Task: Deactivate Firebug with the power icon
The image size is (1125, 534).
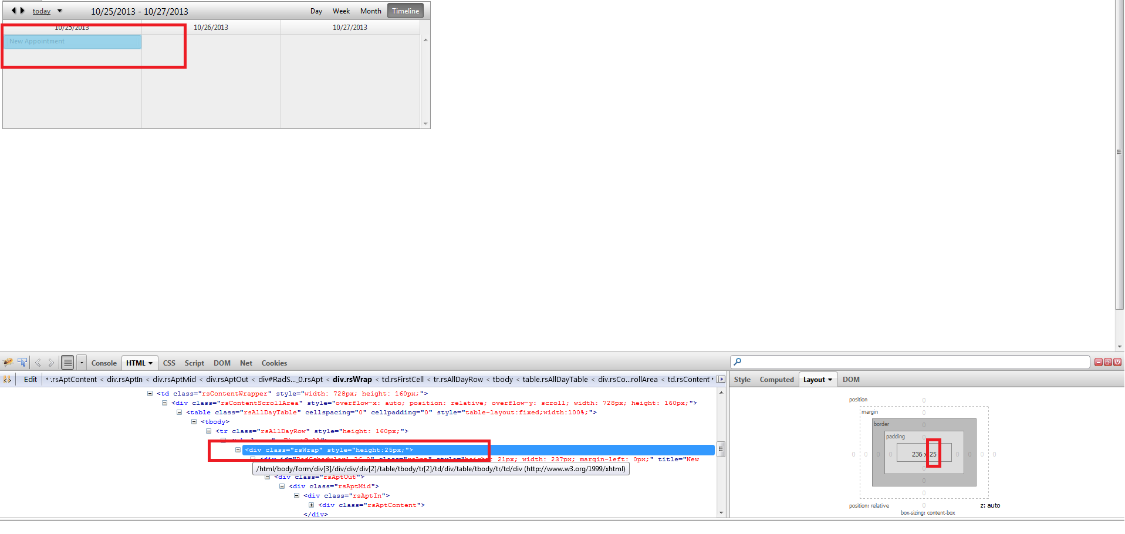Action: [x=1117, y=362]
